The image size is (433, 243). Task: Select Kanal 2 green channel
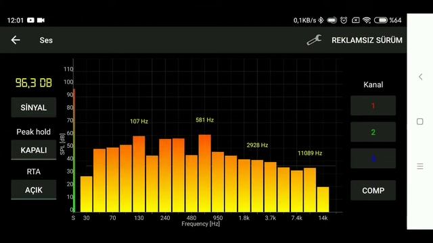pyautogui.click(x=373, y=132)
